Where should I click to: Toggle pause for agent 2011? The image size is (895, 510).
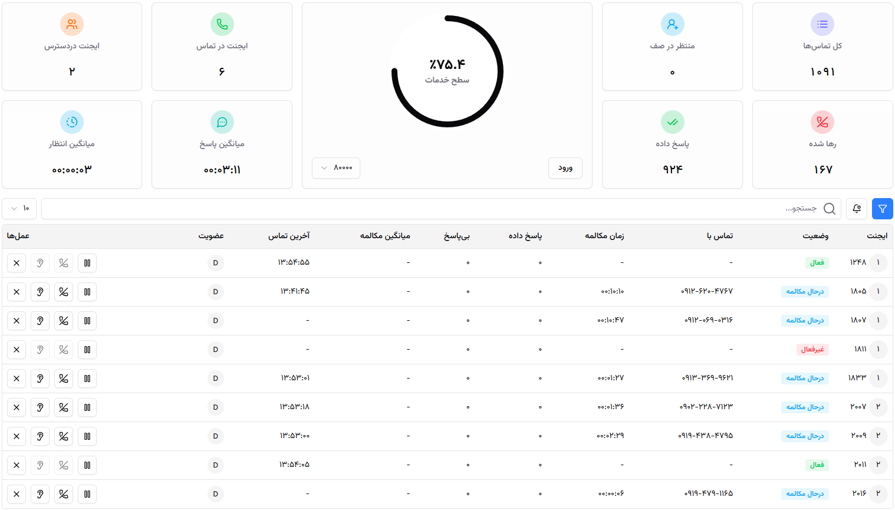pyautogui.click(x=87, y=465)
